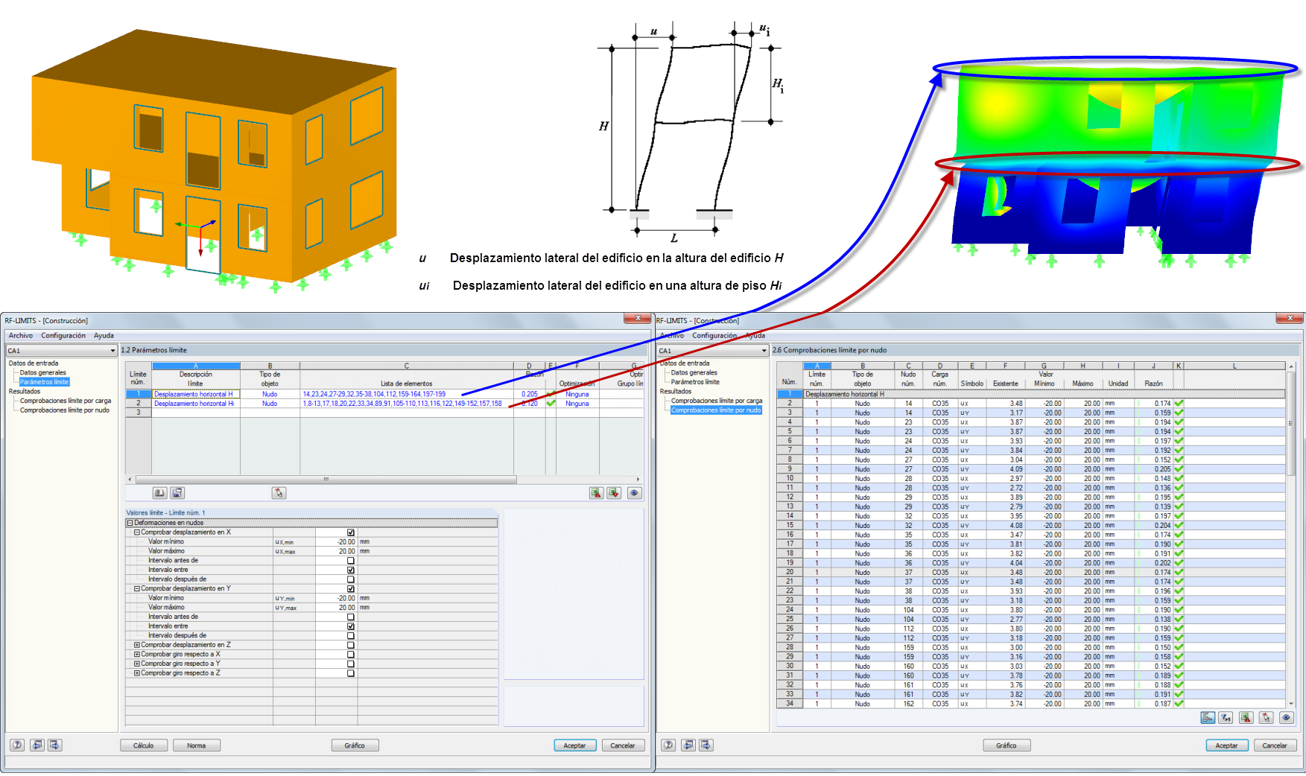Toggle colored relation scales icon, right window
The height and width of the screenshot is (776, 1306).
click(1208, 718)
